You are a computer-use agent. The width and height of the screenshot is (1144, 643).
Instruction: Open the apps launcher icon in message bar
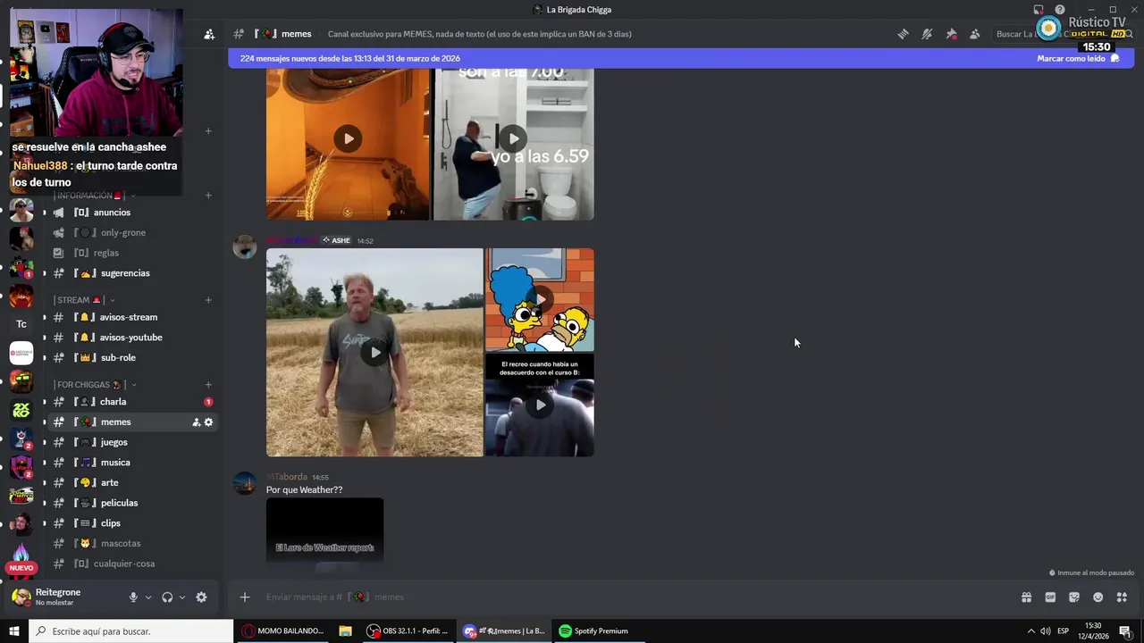coord(1122,597)
